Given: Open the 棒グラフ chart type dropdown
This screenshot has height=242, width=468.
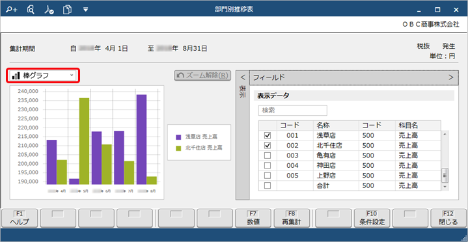Looking at the screenshot, I should point(43,76).
